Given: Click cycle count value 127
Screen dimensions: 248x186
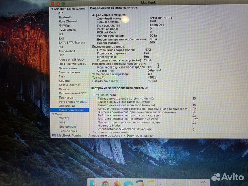Looking at the screenshot, I should 150,67.
